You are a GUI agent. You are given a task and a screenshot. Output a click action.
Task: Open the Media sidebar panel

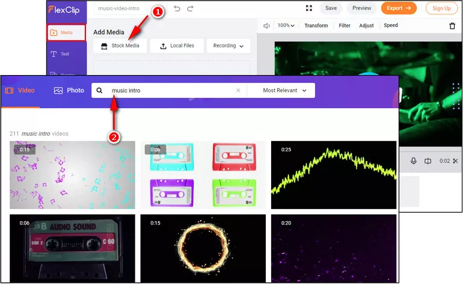tap(66, 32)
